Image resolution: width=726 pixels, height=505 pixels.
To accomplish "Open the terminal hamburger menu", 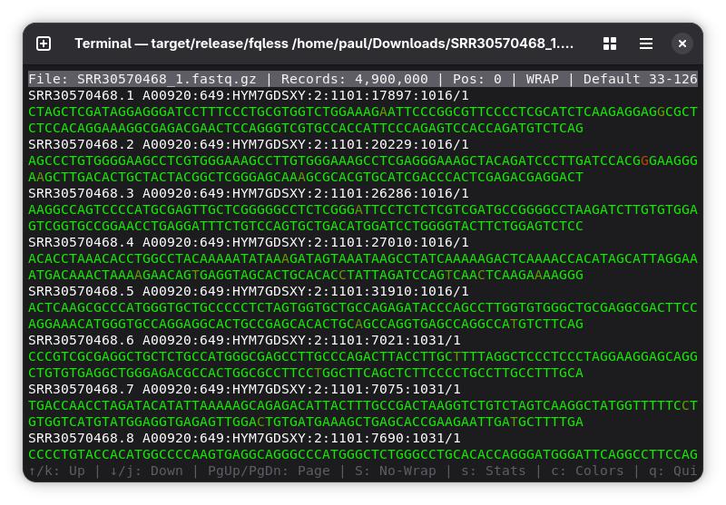I will click(x=646, y=44).
